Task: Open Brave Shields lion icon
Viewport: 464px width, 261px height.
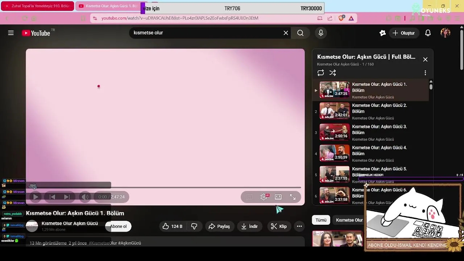Action: tap(341, 18)
